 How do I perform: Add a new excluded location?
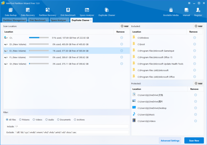coord(198,26)
